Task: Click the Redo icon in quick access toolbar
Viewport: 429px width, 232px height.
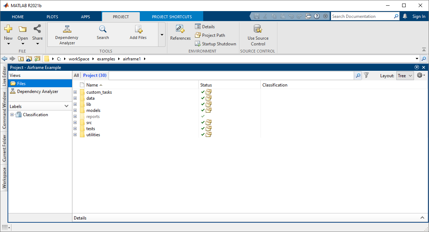Action: click(x=299, y=16)
